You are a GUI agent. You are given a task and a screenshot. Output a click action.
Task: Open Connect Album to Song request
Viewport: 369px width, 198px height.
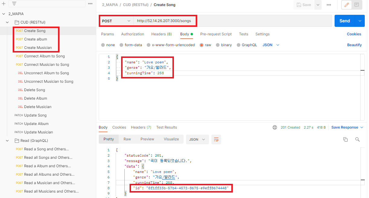point(44,56)
